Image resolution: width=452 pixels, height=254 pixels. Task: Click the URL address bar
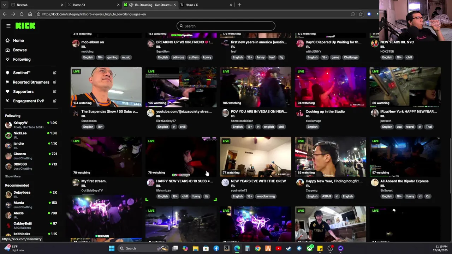(194, 14)
